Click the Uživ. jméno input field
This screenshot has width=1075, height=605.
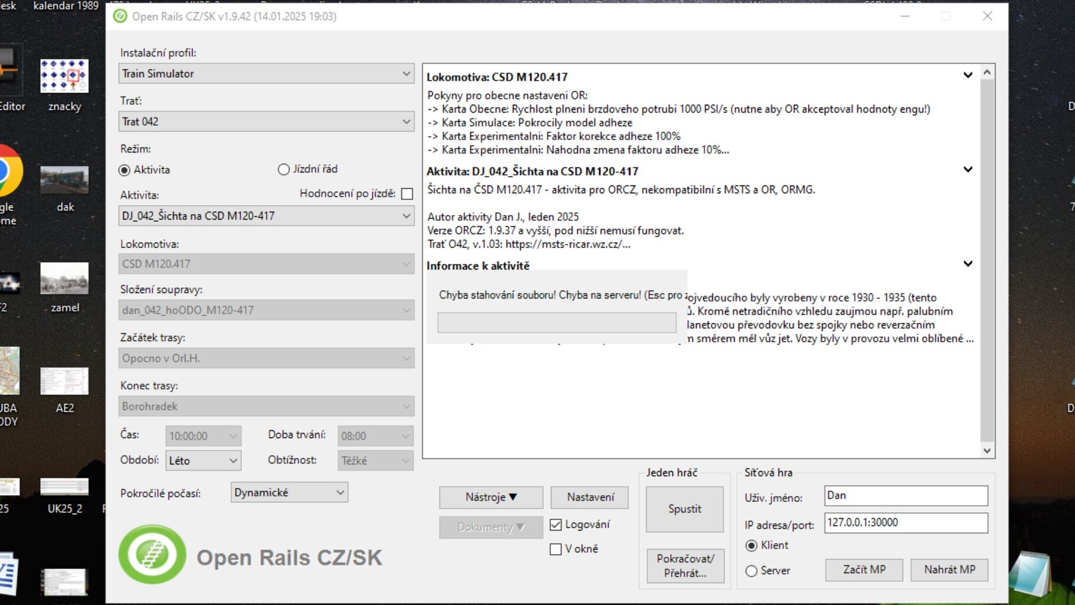pyautogui.click(x=906, y=496)
